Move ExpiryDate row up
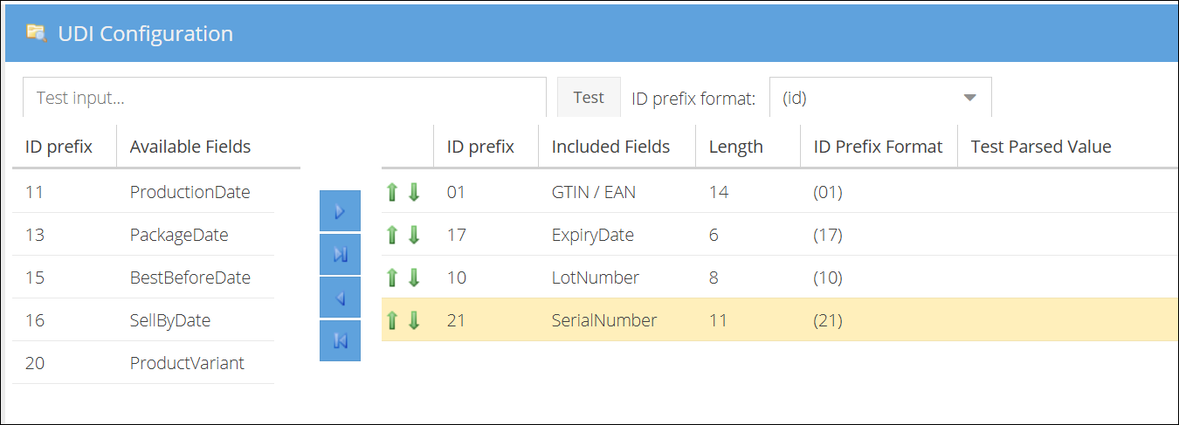The width and height of the screenshot is (1179, 425). tap(392, 235)
